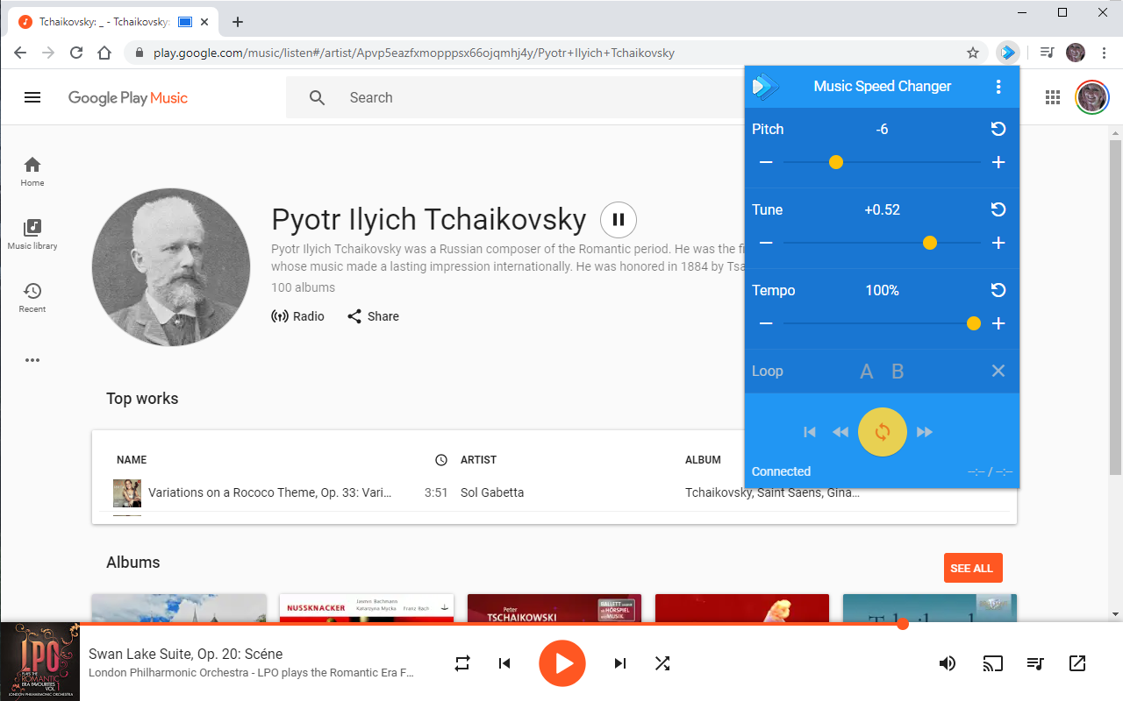
Task: Open the Google Play Music hamburger menu
Action: tap(32, 97)
